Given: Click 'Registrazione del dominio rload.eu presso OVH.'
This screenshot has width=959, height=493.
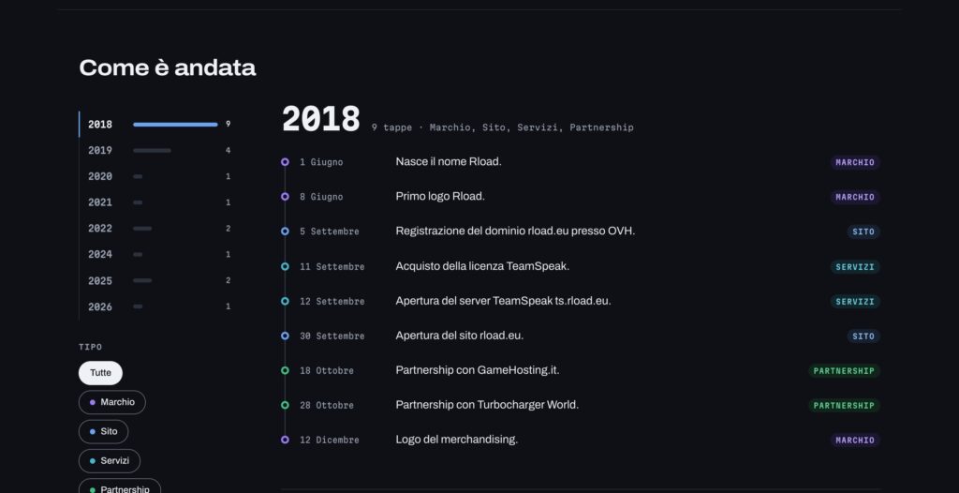Looking at the screenshot, I should tap(515, 231).
